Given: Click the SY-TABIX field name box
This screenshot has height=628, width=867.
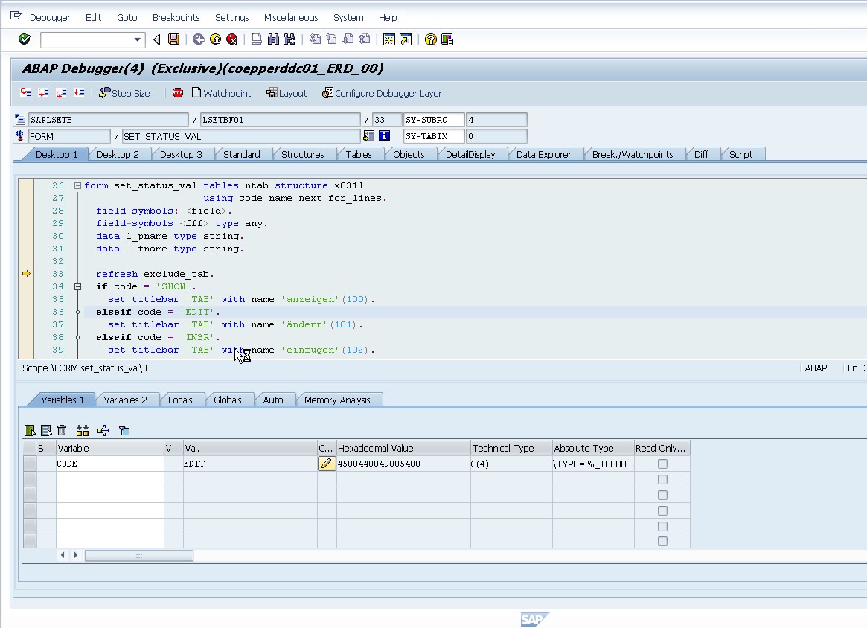Looking at the screenshot, I should (434, 136).
